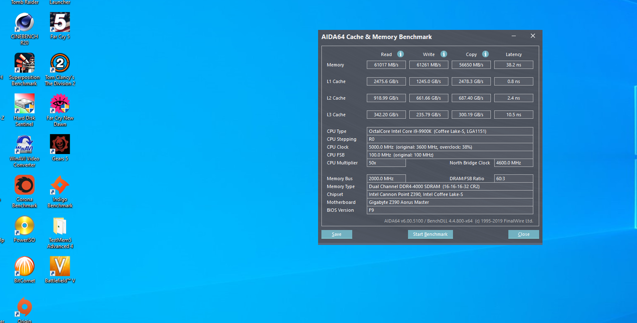Click the BIOS Version value F9
The width and height of the screenshot is (637, 323).
[450, 210]
